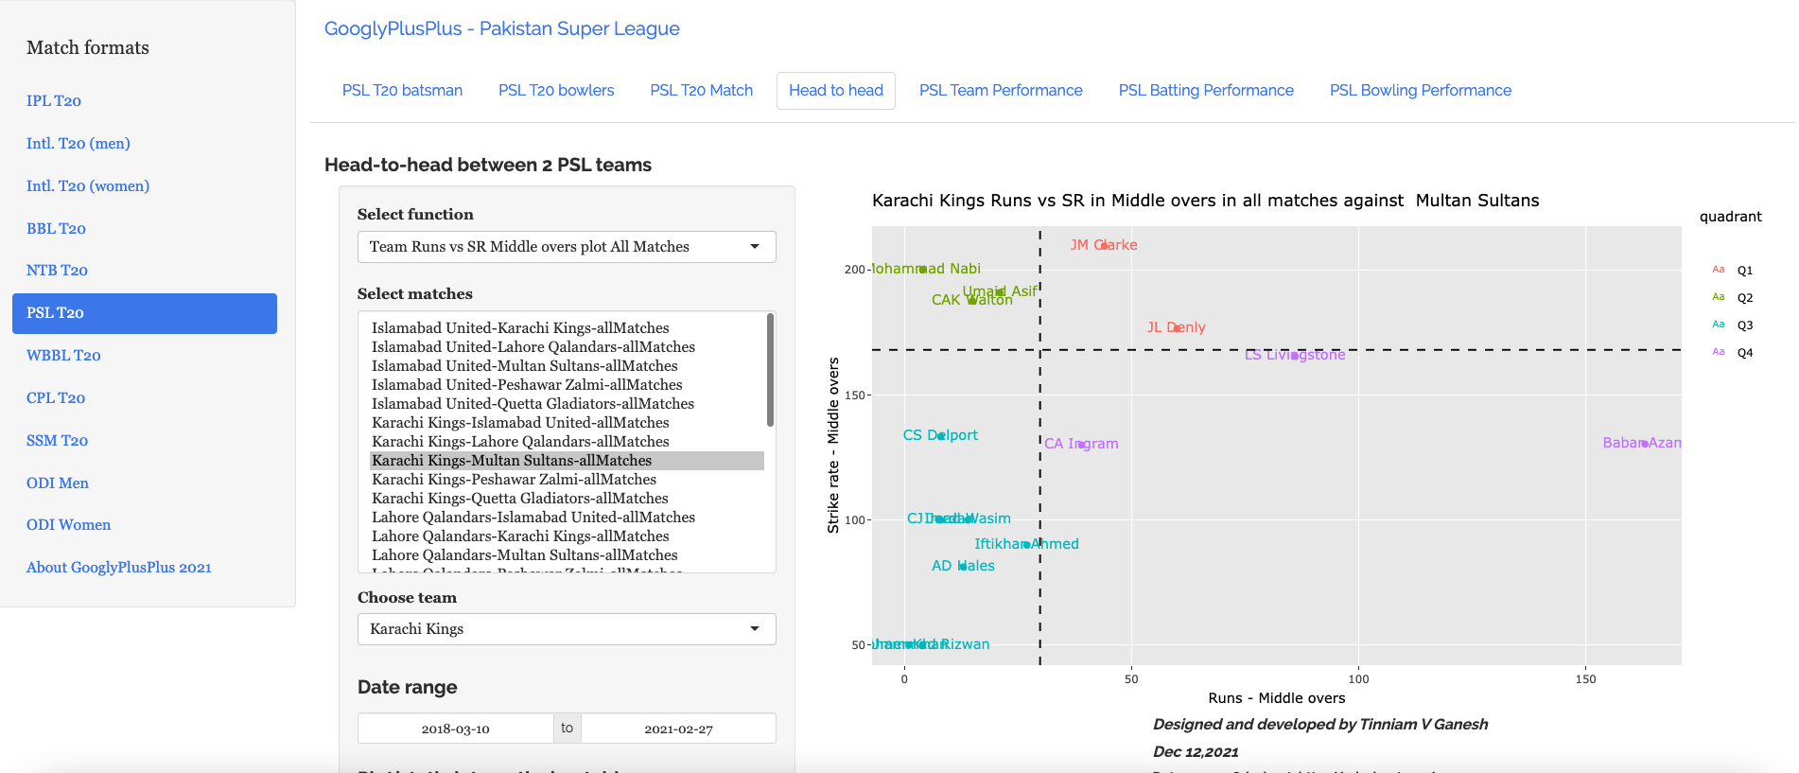
Task: Click the GooglyPlusPlus title link
Action: (501, 28)
